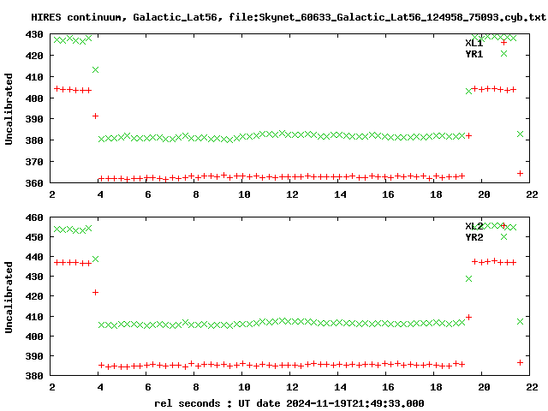Click the isolated XL2 point near 422

tap(95, 292)
